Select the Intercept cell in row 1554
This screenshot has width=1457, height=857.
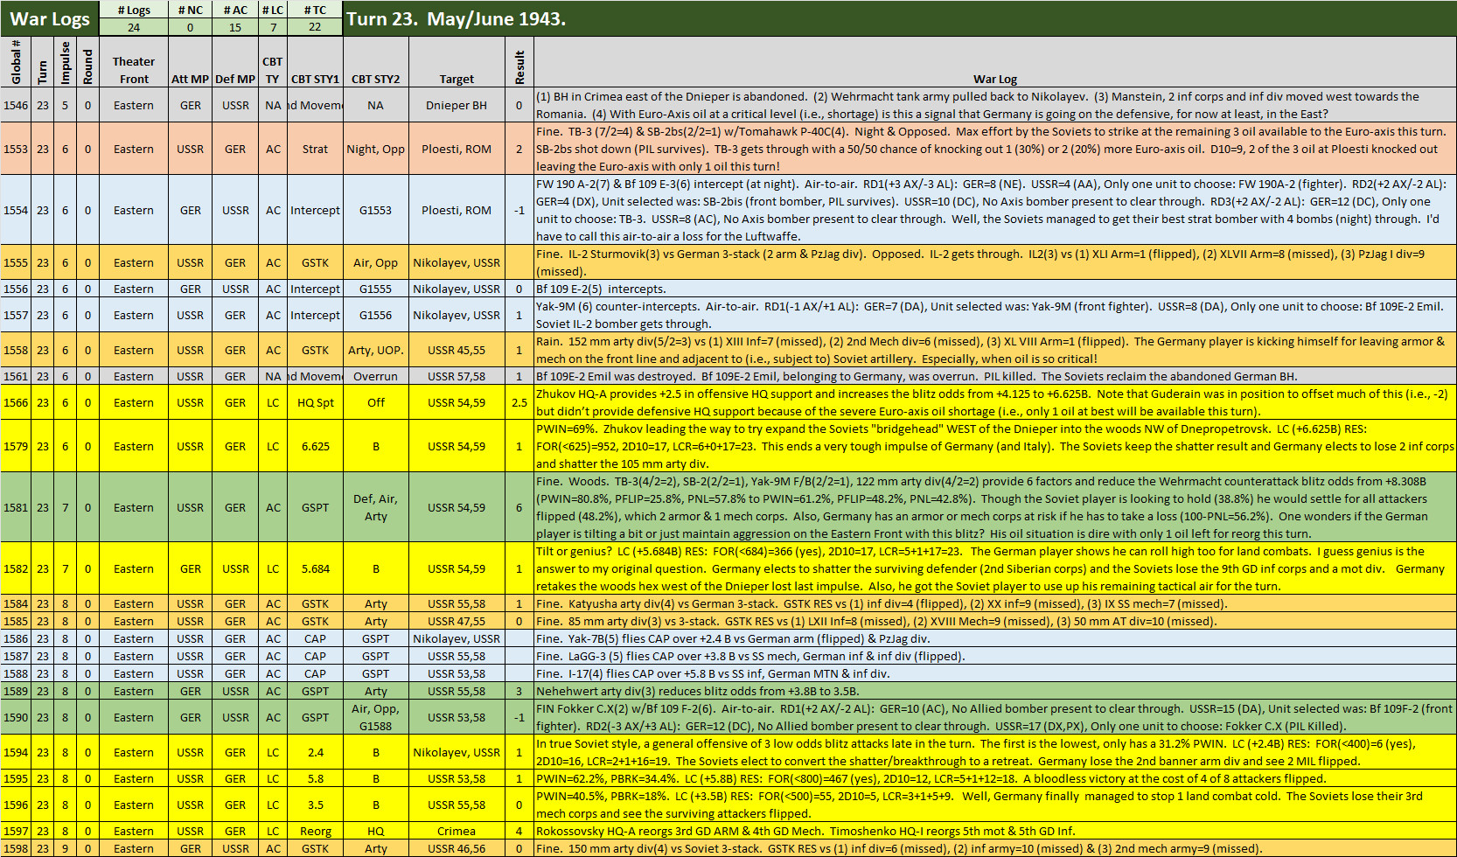click(x=315, y=210)
